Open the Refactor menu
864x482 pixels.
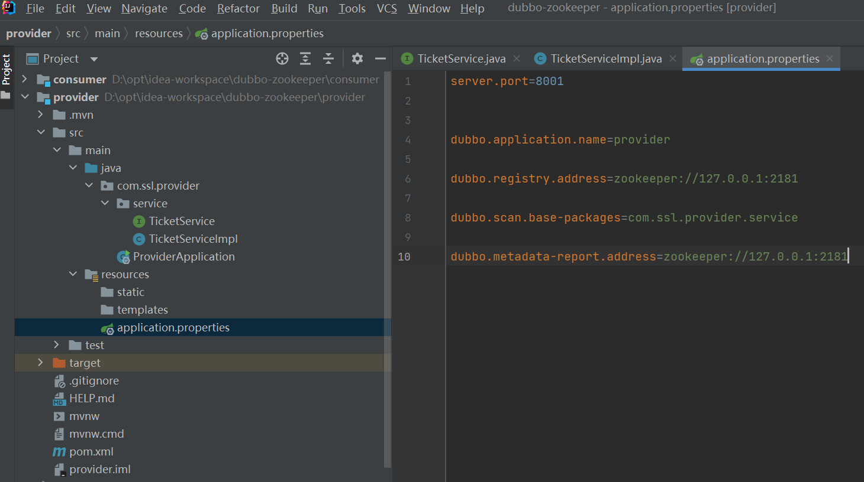[x=238, y=8]
